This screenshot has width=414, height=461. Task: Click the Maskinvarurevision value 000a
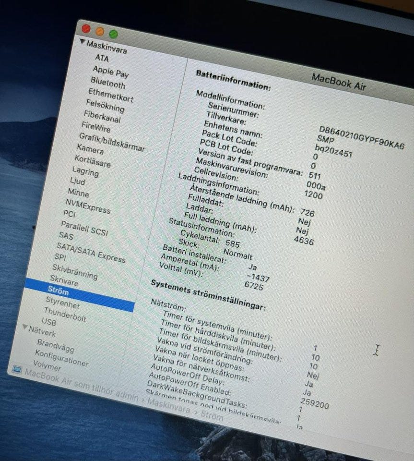tap(316, 185)
